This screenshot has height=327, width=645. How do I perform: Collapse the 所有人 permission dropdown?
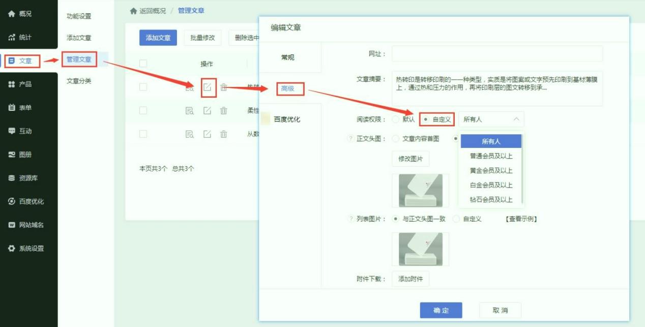click(x=515, y=118)
